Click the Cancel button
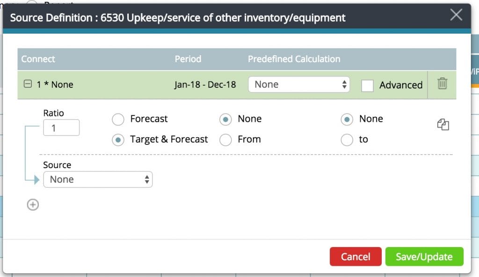Viewport: 479px width, 277px height. coord(356,256)
